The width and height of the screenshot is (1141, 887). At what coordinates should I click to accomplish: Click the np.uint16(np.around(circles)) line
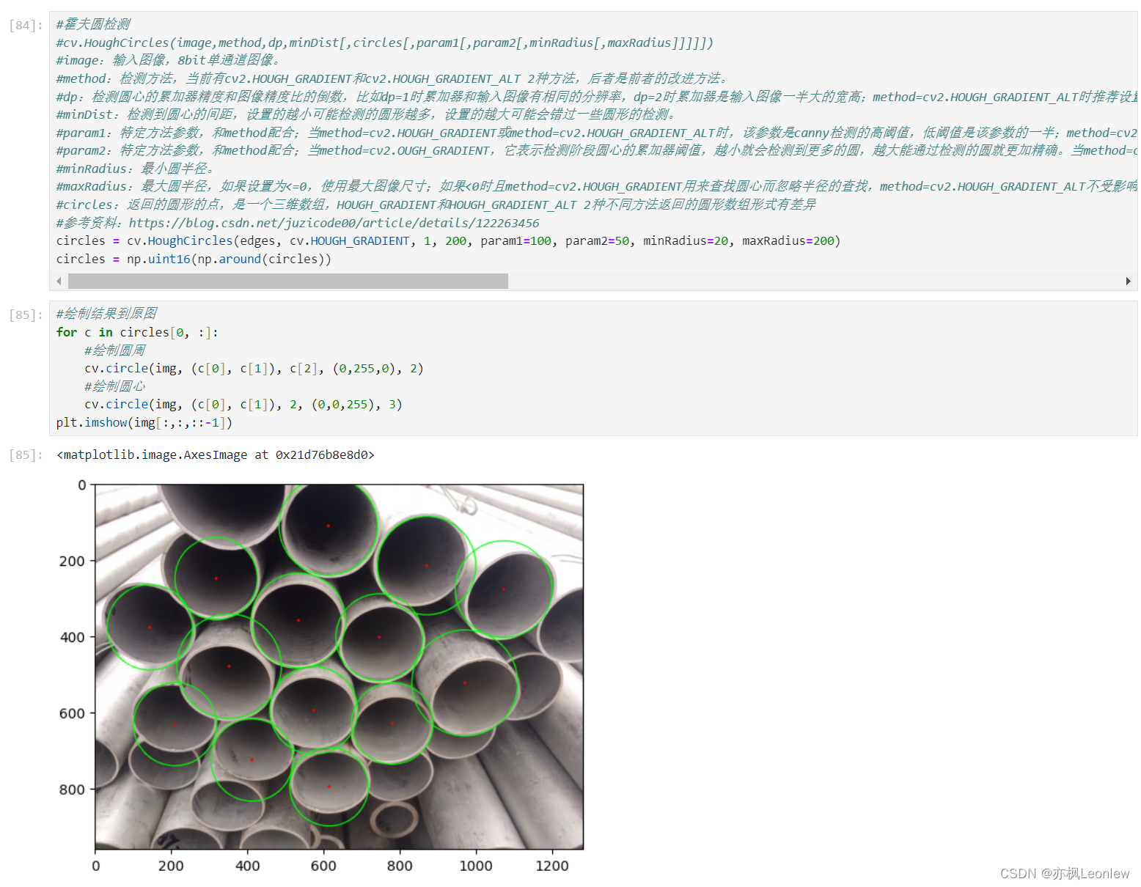click(x=194, y=259)
